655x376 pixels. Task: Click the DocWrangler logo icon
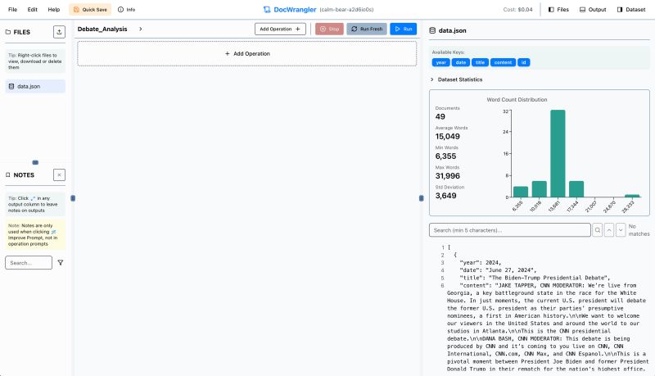(267, 9)
